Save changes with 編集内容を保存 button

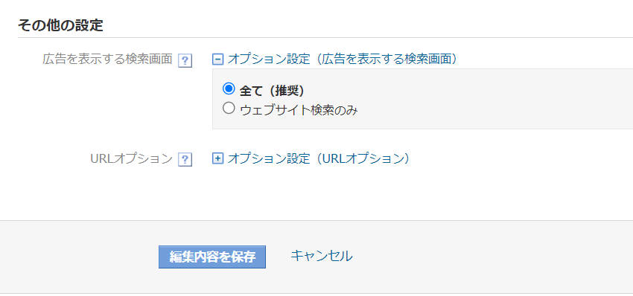click(x=212, y=257)
